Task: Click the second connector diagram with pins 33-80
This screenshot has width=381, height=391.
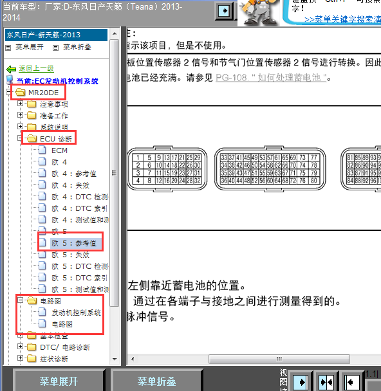Action: [x=270, y=169]
